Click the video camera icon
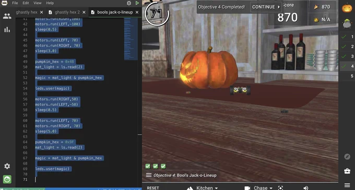Viewport: 355px width, 190px height. tap(247, 188)
